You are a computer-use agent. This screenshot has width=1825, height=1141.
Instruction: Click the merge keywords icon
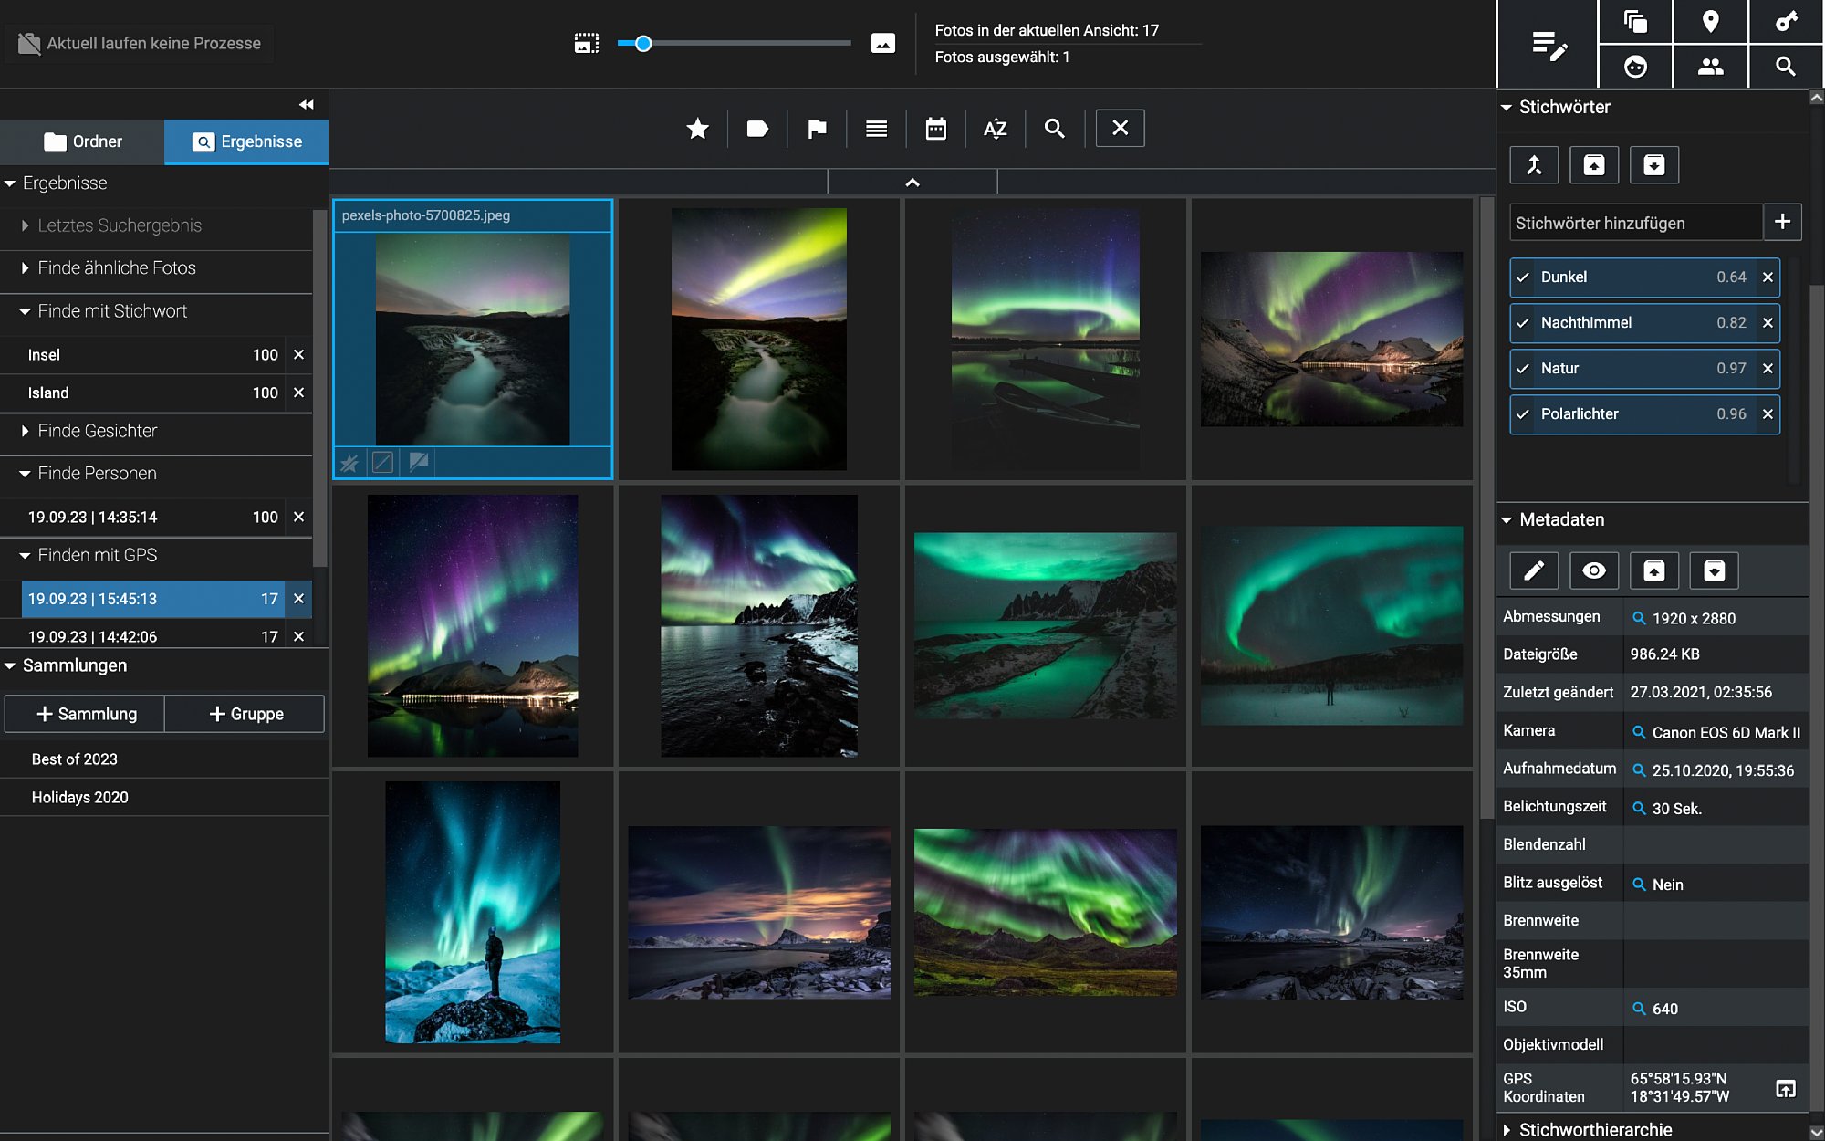(x=1534, y=165)
